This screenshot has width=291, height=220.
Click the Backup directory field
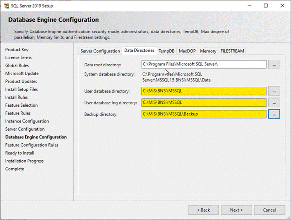tap(204, 114)
